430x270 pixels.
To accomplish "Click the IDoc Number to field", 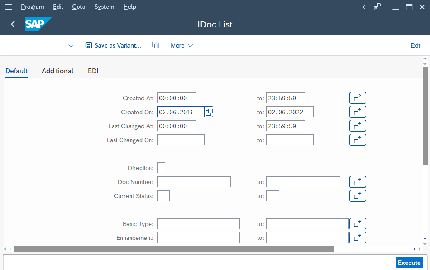I will (303, 182).
